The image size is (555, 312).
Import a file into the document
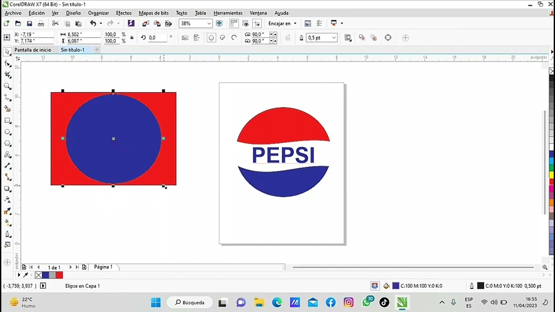(146, 23)
